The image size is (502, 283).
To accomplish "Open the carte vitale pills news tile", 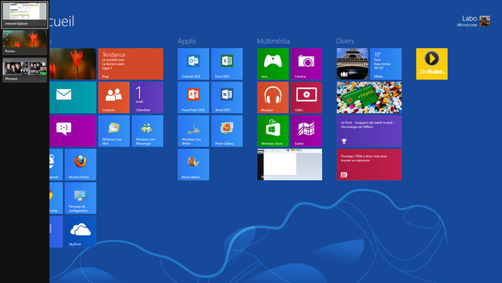I will [x=369, y=97].
